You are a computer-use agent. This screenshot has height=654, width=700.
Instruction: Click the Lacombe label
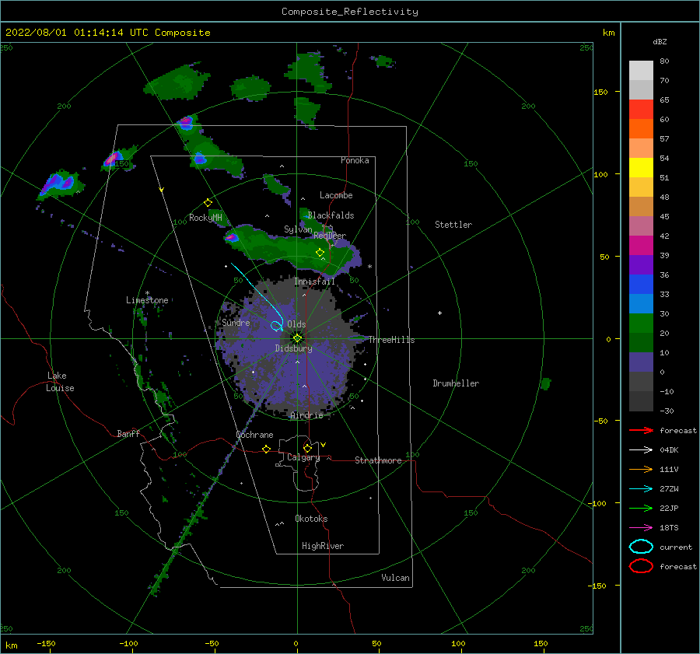click(336, 195)
